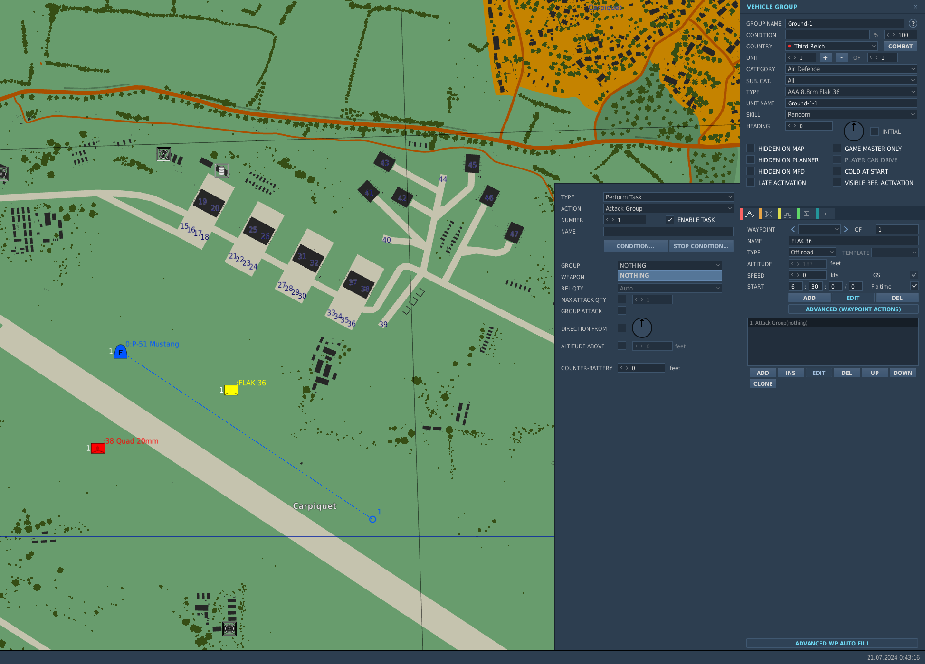Click parking spot 43 on map
925x664 pixels.
point(385,163)
